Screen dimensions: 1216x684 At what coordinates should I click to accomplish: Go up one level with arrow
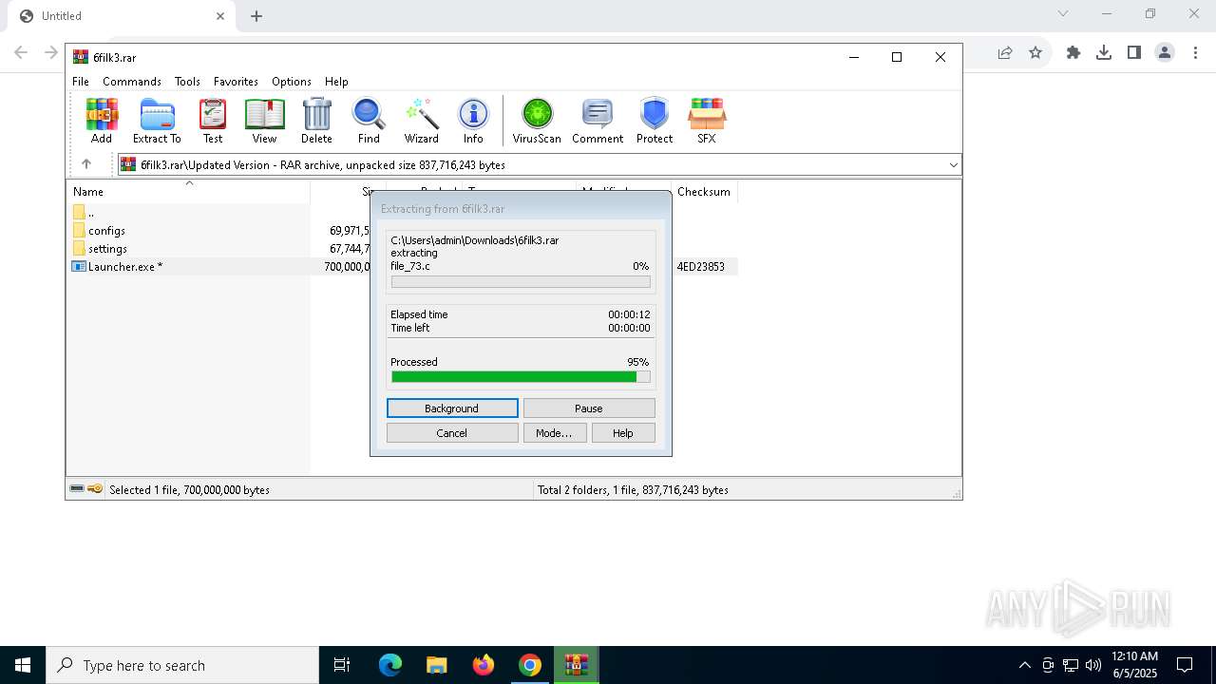pyautogui.click(x=86, y=164)
